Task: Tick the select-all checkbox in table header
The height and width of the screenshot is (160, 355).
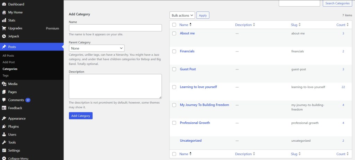Action: [x=174, y=25]
